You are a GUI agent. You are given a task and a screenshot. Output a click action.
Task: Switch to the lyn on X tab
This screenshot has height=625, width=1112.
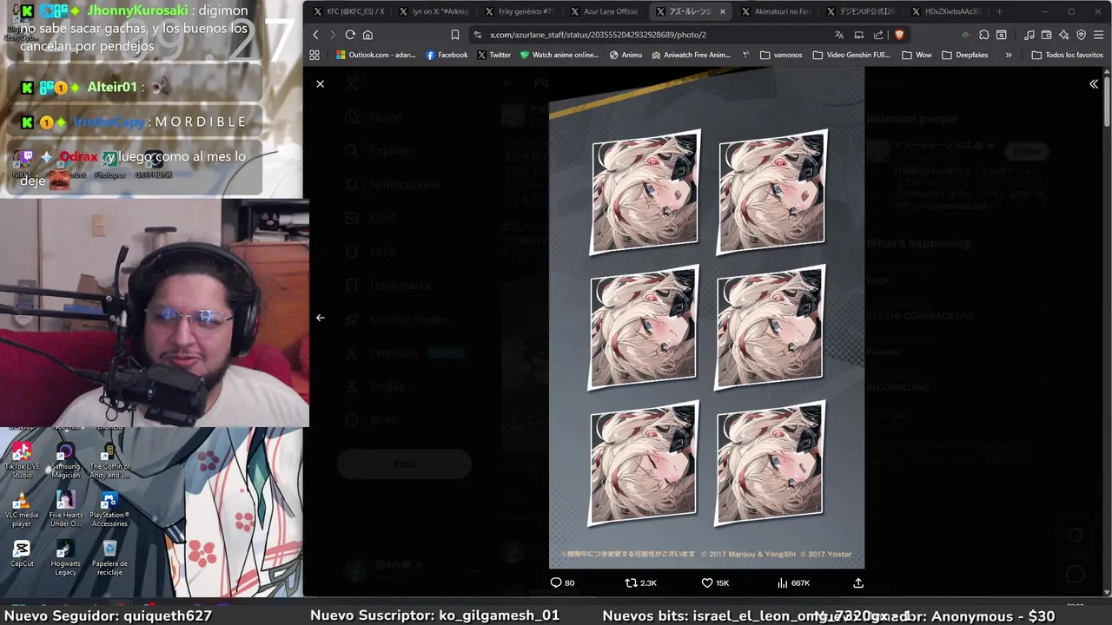434,11
